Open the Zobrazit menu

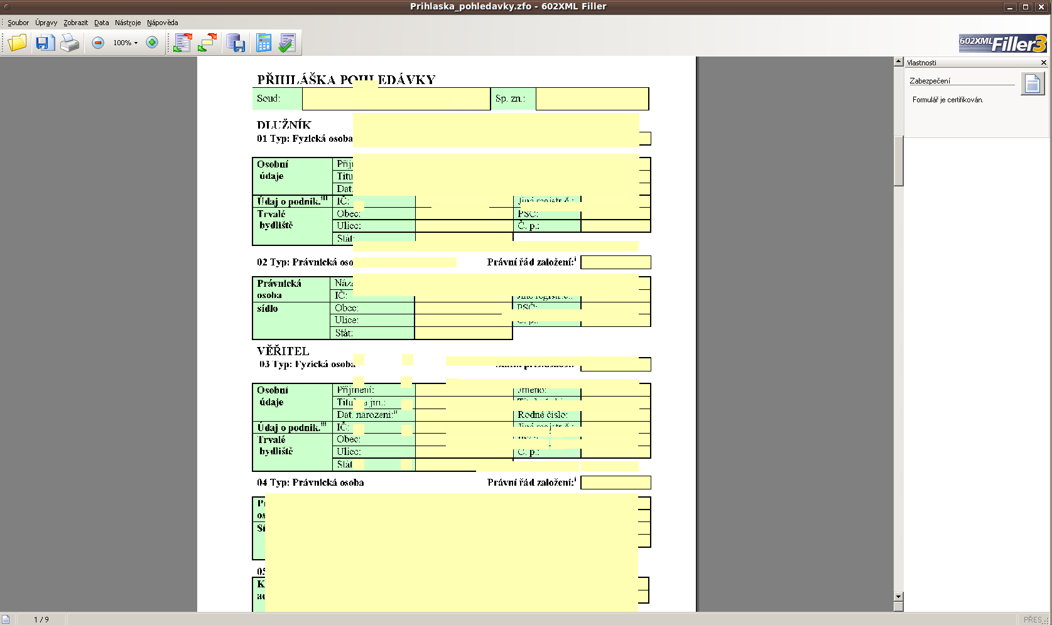point(75,23)
